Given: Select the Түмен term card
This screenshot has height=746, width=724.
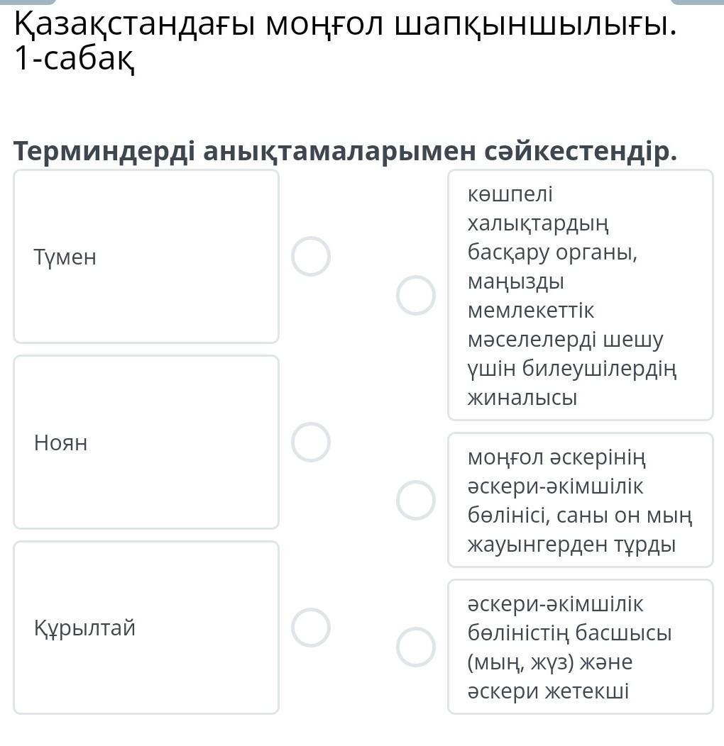Looking at the screenshot, I should pos(146,257).
